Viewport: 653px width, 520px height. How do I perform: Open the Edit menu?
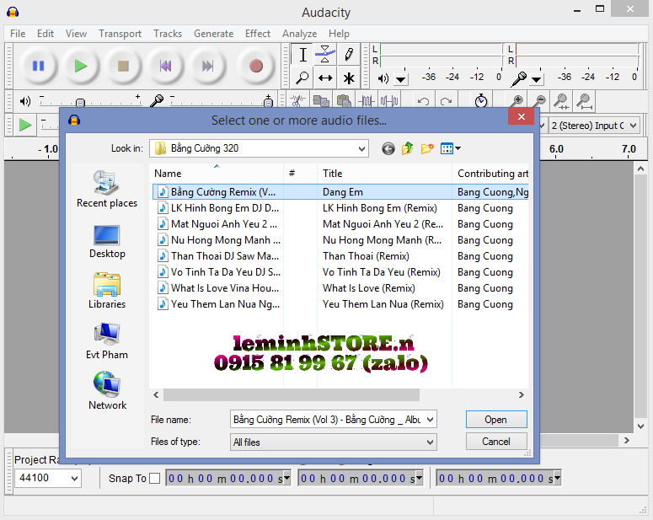pyautogui.click(x=45, y=34)
